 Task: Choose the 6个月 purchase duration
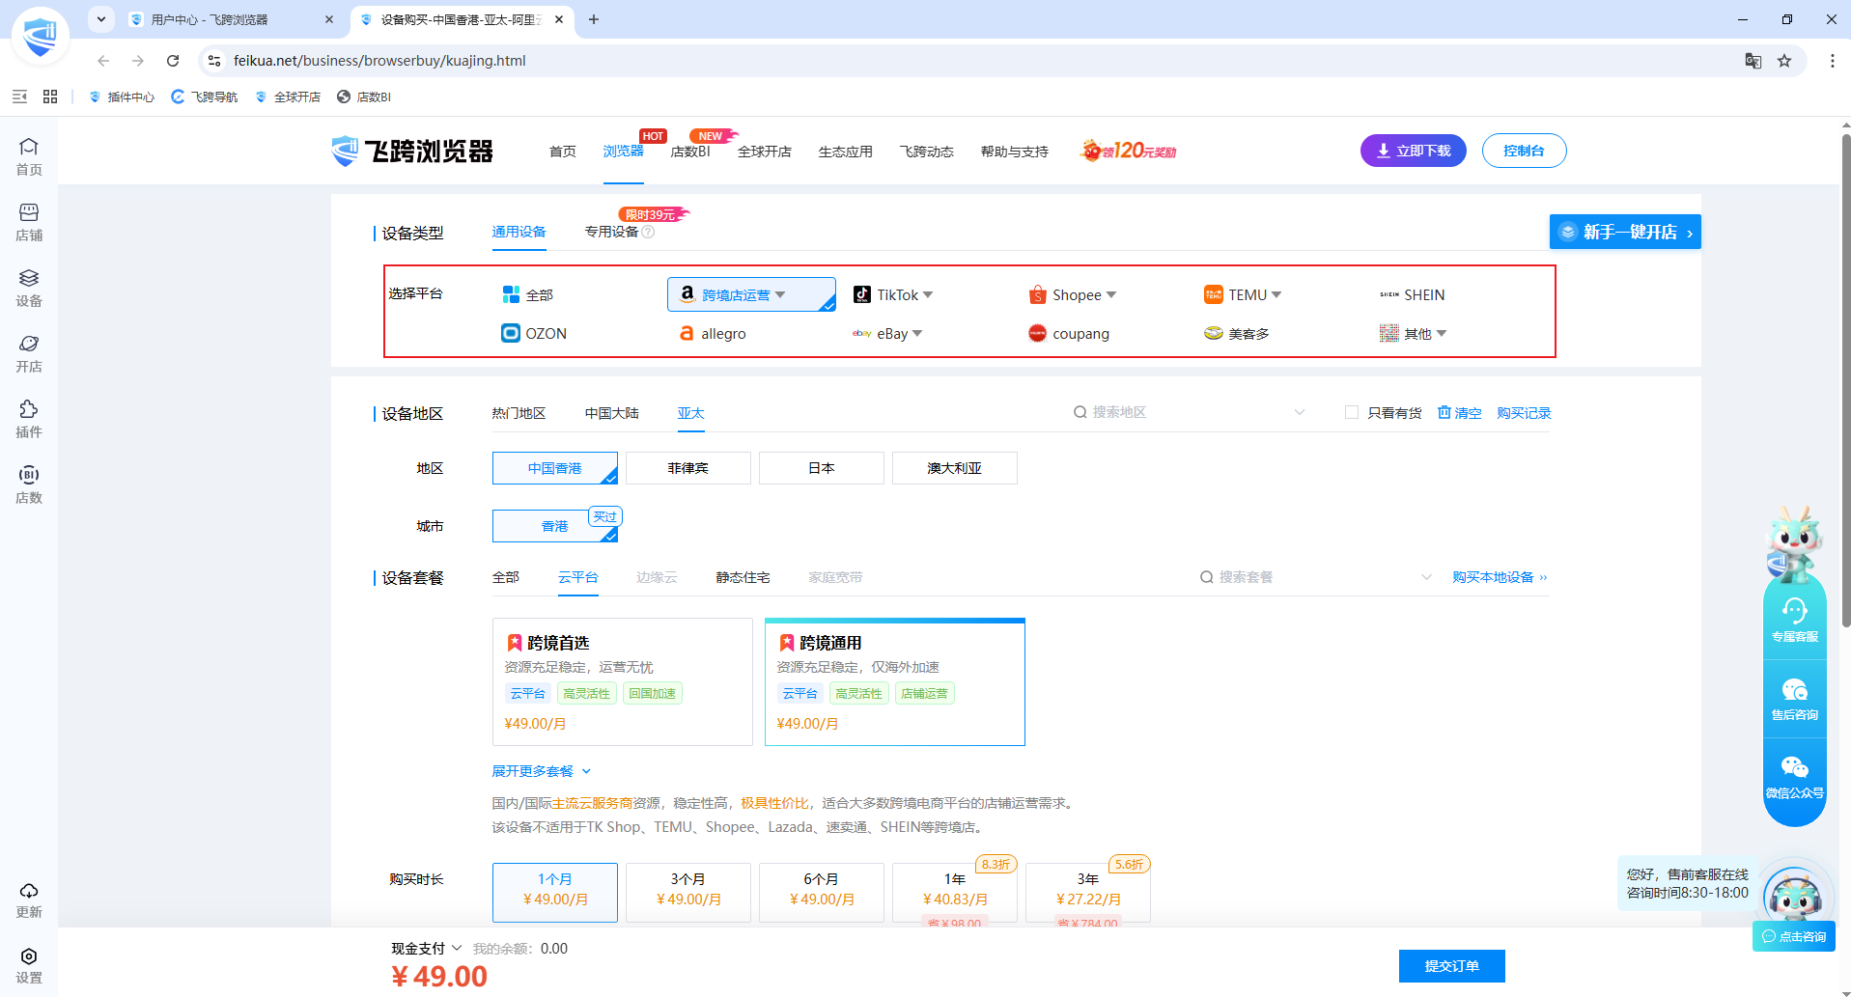[822, 893]
